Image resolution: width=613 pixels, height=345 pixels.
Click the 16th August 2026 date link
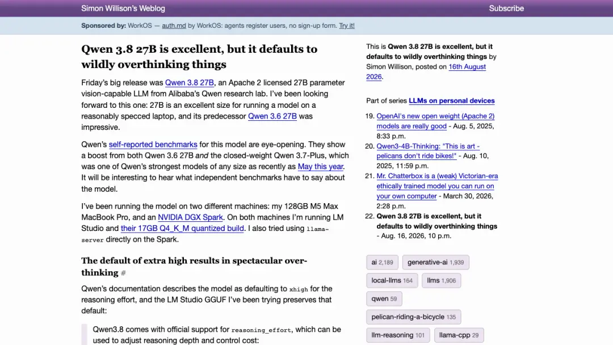pyautogui.click(x=426, y=72)
